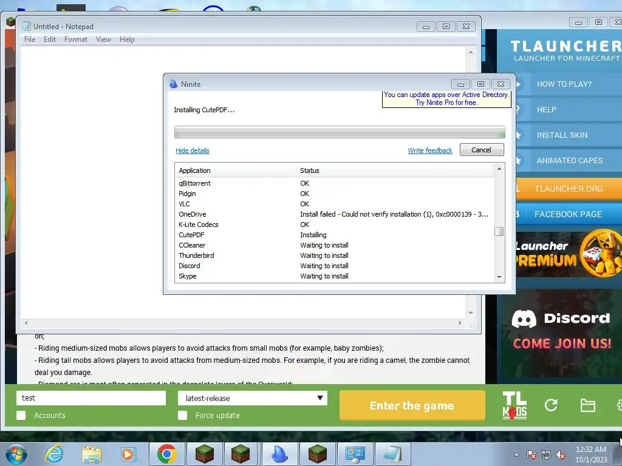This screenshot has height=466, width=622.
Task: Open the Control Panel taskbar icon
Action: pyautogui.click(x=355, y=454)
